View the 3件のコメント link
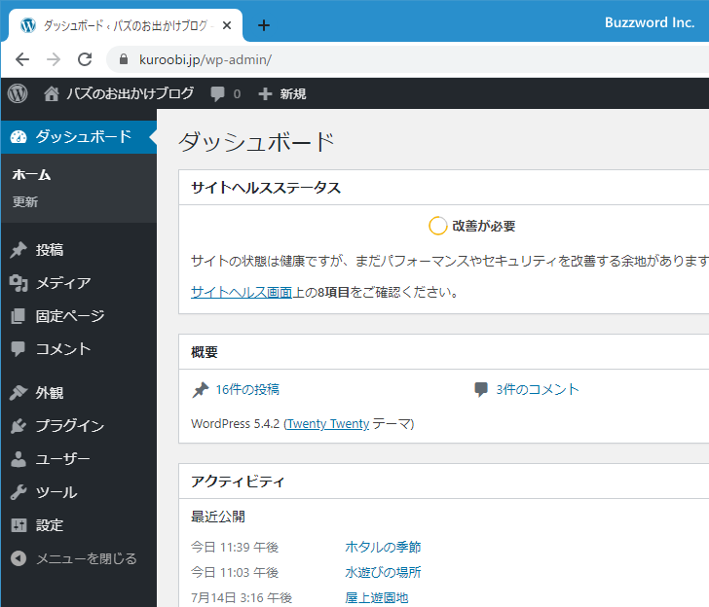This screenshot has height=607, width=709. (x=537, y=389)
